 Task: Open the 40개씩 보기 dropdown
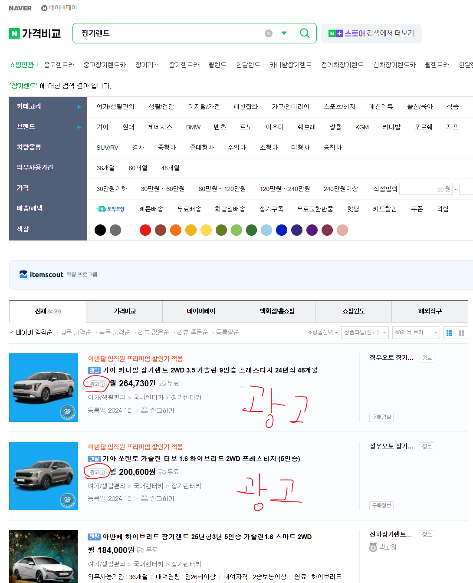click(x=416, y=333)
